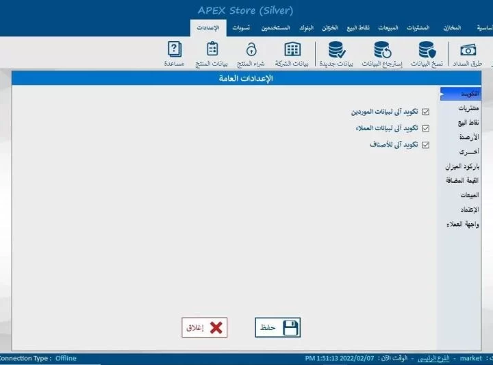The height and width of the screenshot is (365, 493).
Task: Click Backup Data (نسخ البيانات) icon
Action: point(427,53)
